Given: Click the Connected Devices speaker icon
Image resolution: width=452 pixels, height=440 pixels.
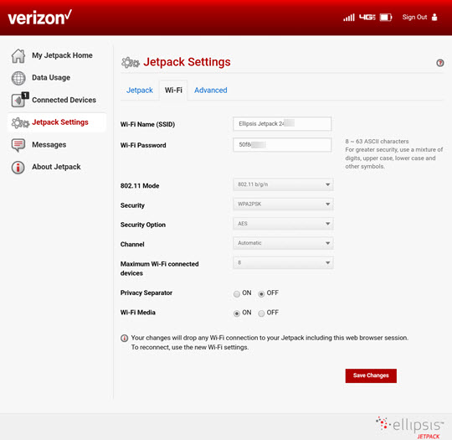Looking at the screenshot, I should point(19,100).
